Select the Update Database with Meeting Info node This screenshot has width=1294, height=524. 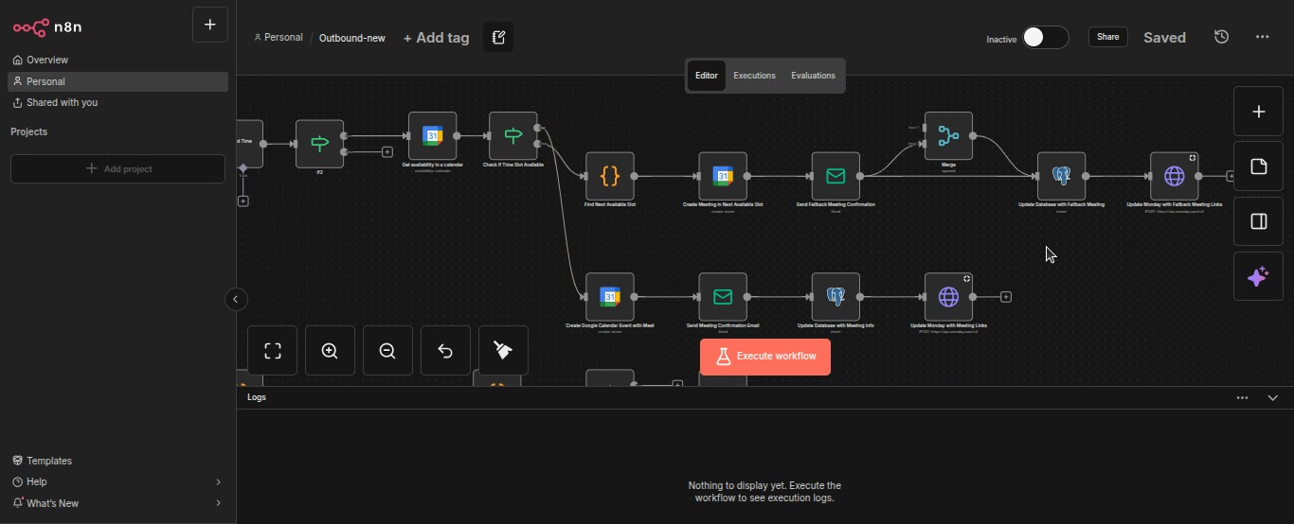click(x=836, y=297)
